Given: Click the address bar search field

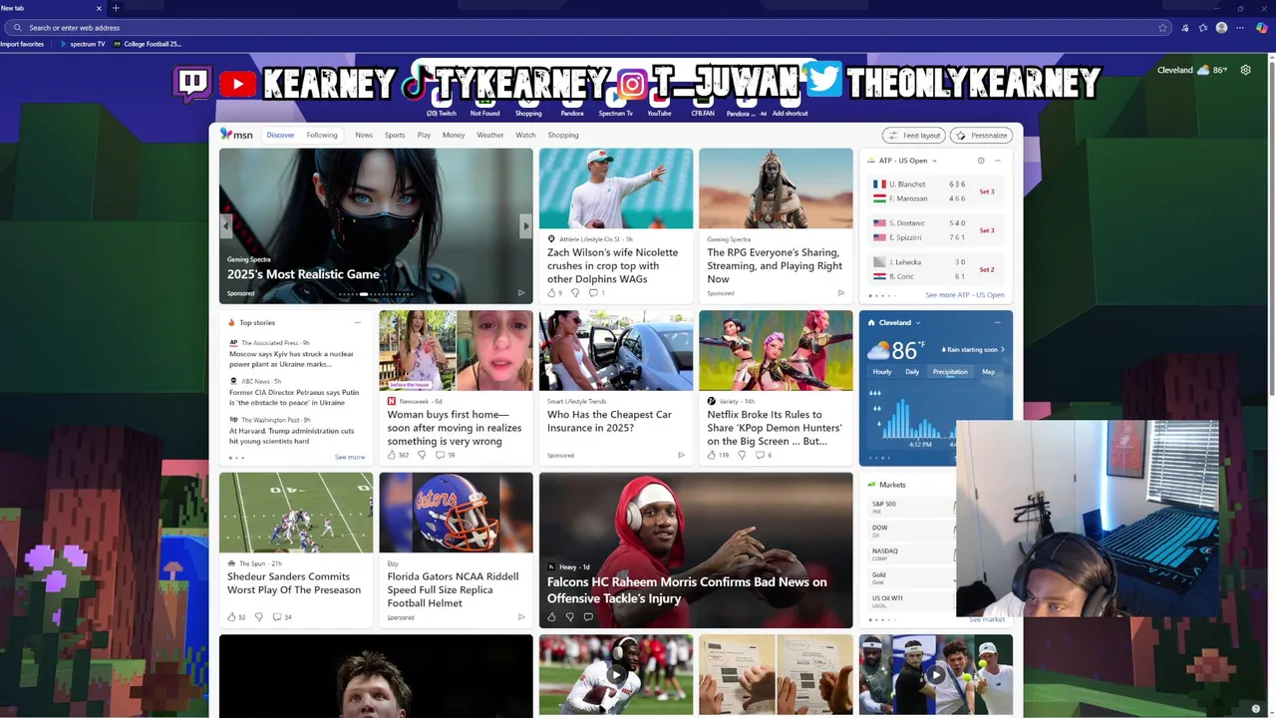Looking at the screenshot, I should 588,28.
